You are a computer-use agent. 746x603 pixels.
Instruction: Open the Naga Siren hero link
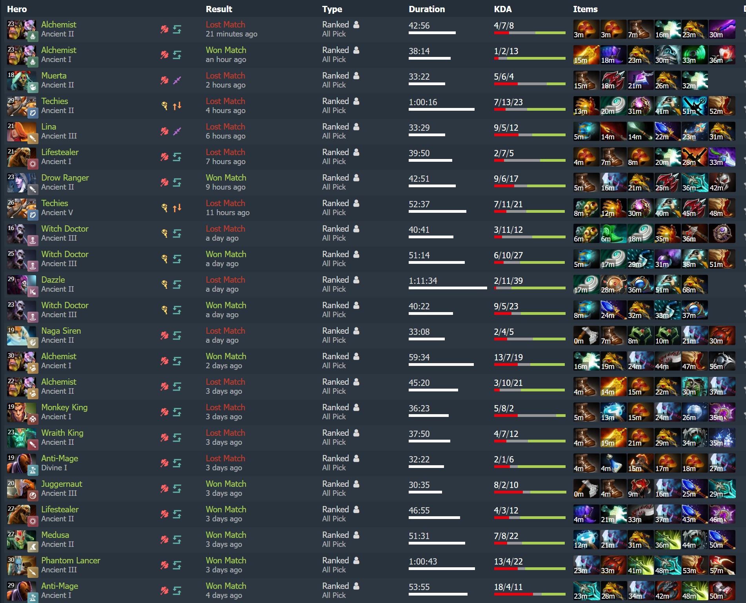[x=61, y=331]
